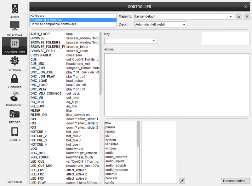Choose the skin action category
Screen dimensions: 252x186
[121, 136]
